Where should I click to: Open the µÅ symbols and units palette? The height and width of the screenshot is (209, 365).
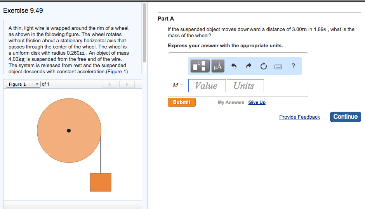[x=217, y=66]
